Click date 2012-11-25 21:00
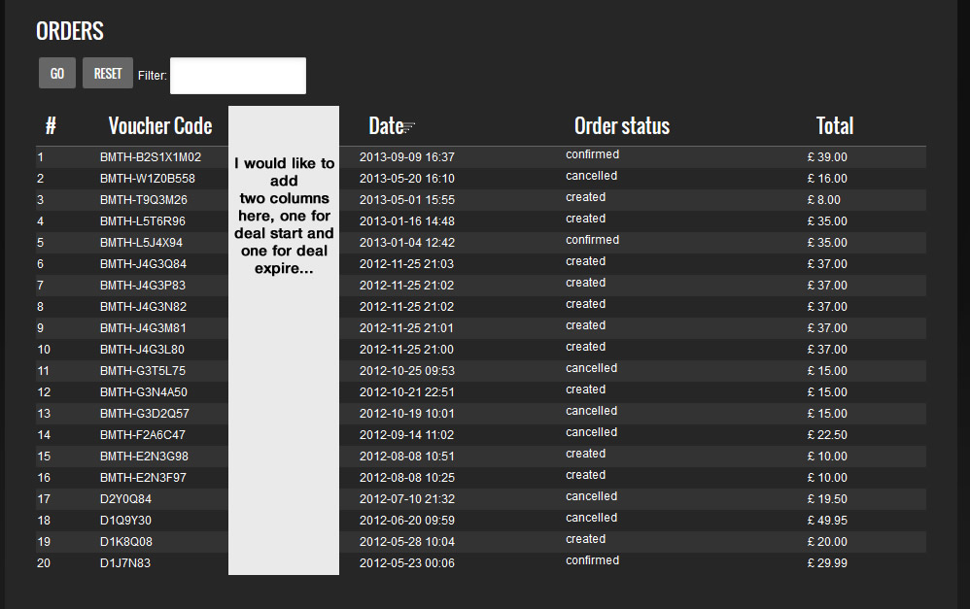 (x=406, y=350)
